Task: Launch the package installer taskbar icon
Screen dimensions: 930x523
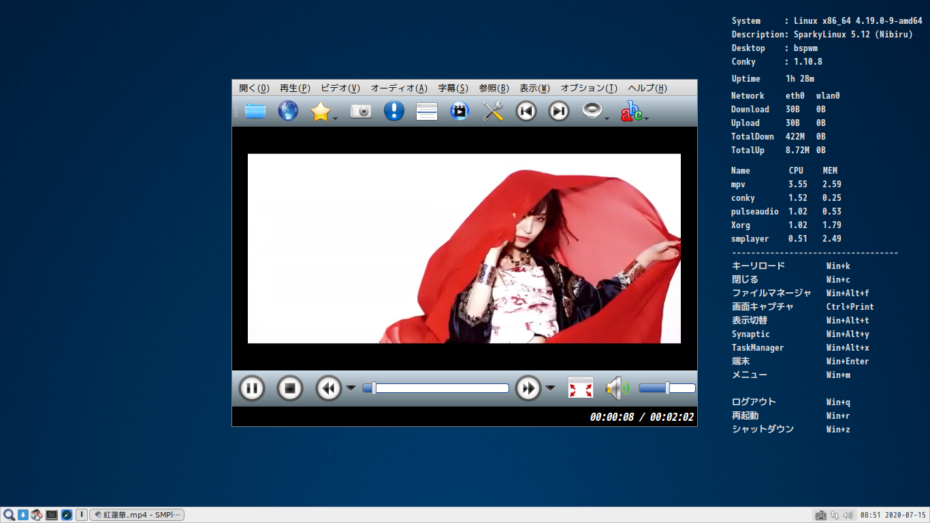Action: click(x=37, y=515)
